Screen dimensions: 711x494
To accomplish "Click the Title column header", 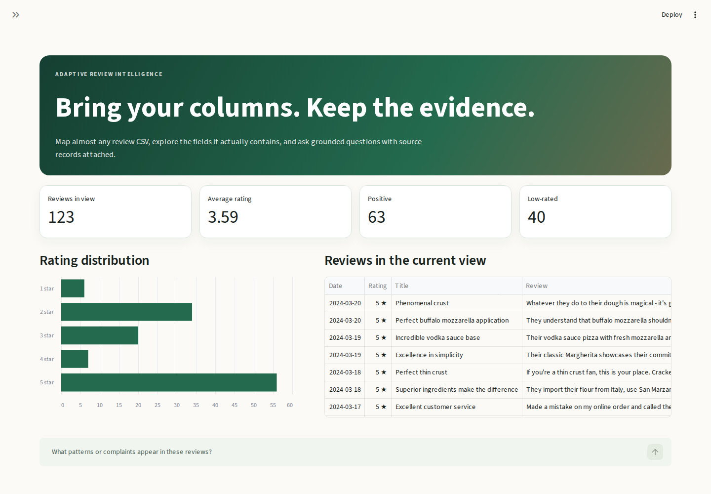I will [x=457, y=286].
